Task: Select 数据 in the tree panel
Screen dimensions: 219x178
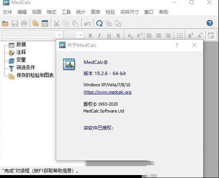Action: pyautogui.click(x=21, y=44)
